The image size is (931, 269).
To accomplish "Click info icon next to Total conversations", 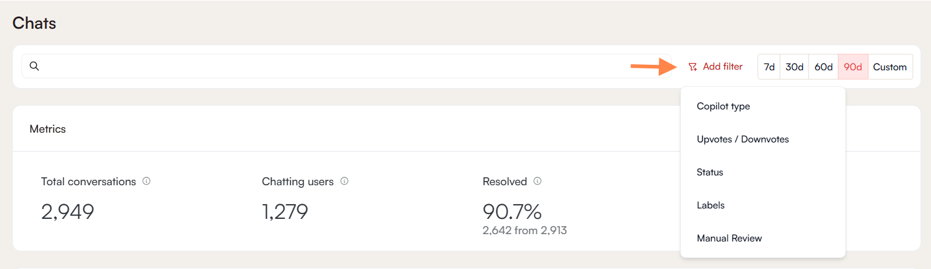I will (x=146, y=182).
